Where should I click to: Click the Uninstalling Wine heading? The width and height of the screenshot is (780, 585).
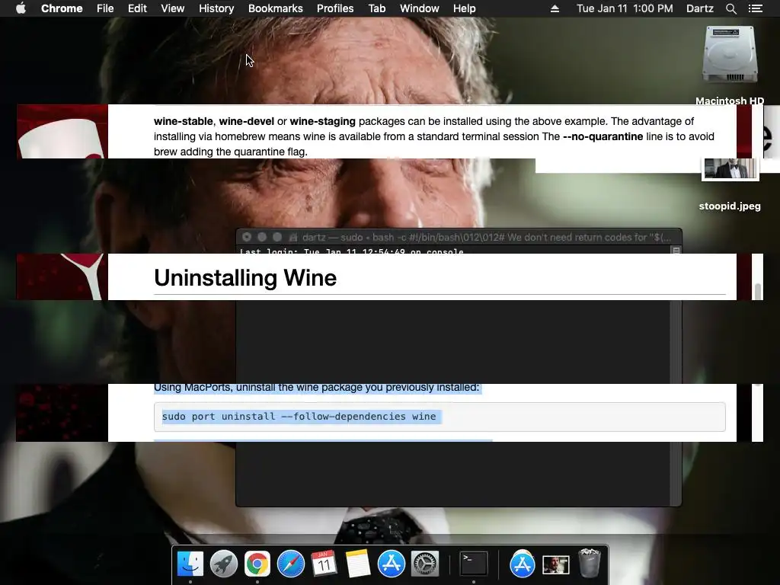point(245,277)
